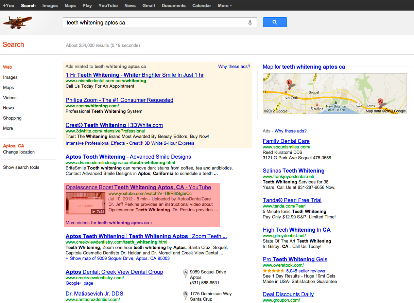Expand Show map of 9059 Soquel Drive

coord(118,259)
